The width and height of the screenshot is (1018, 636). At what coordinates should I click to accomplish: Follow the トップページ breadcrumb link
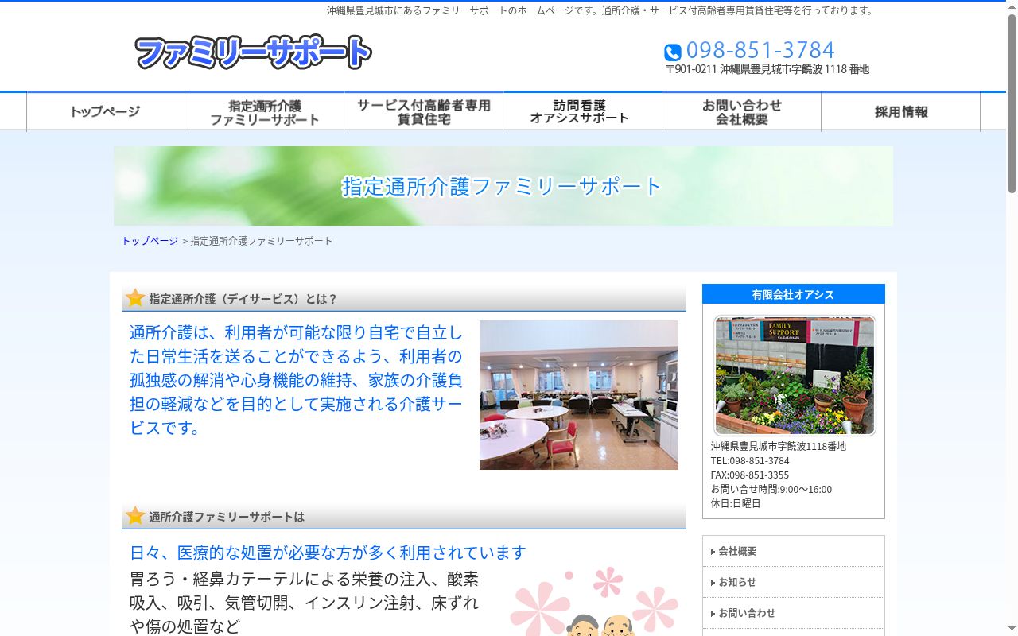pos(150,241)
